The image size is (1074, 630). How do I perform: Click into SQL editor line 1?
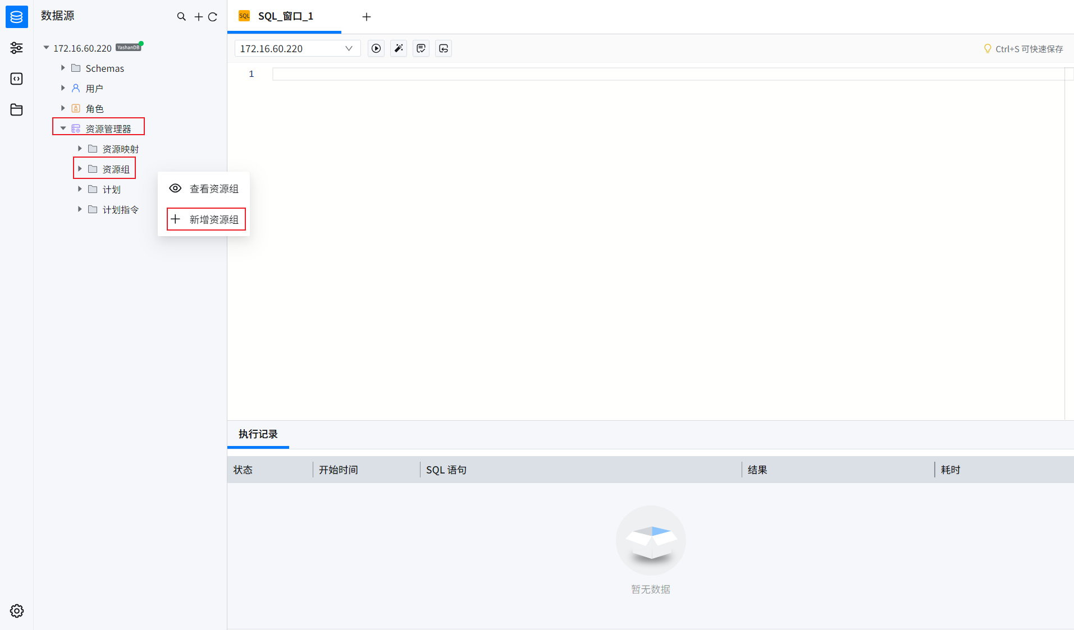point(668,74)
